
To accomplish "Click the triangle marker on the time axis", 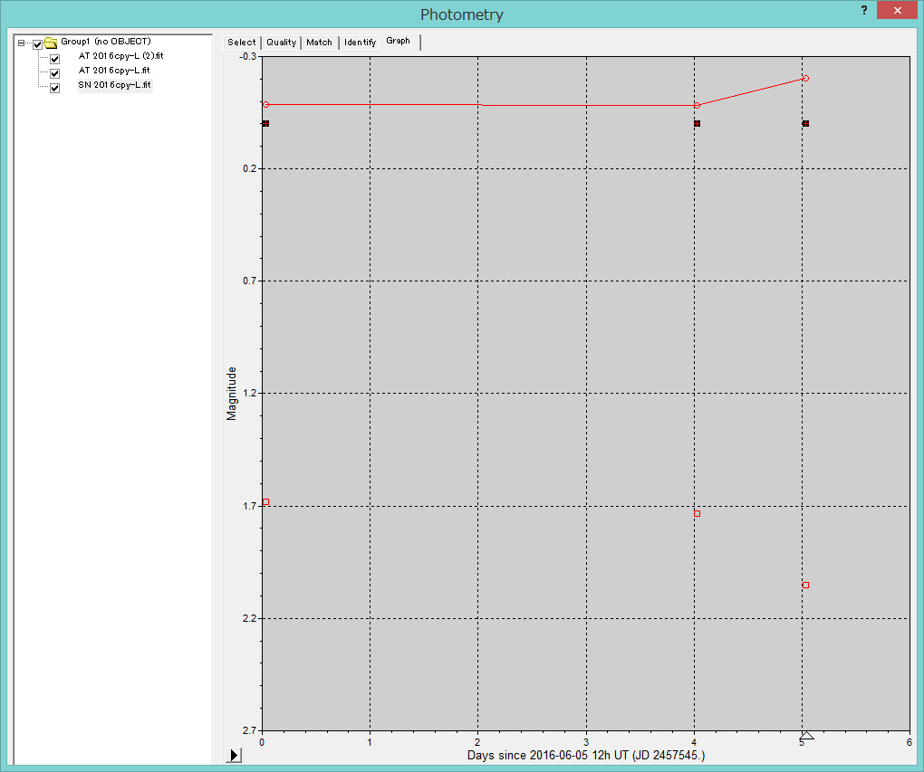I will tap(807, 735).
